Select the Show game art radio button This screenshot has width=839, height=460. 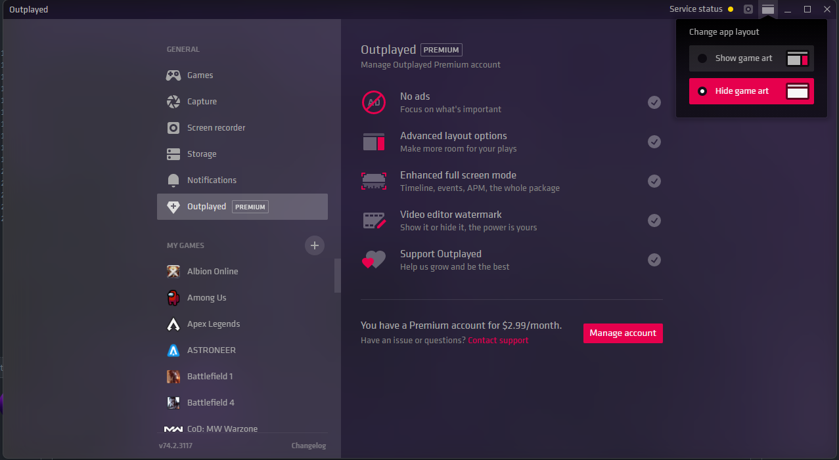702,58
